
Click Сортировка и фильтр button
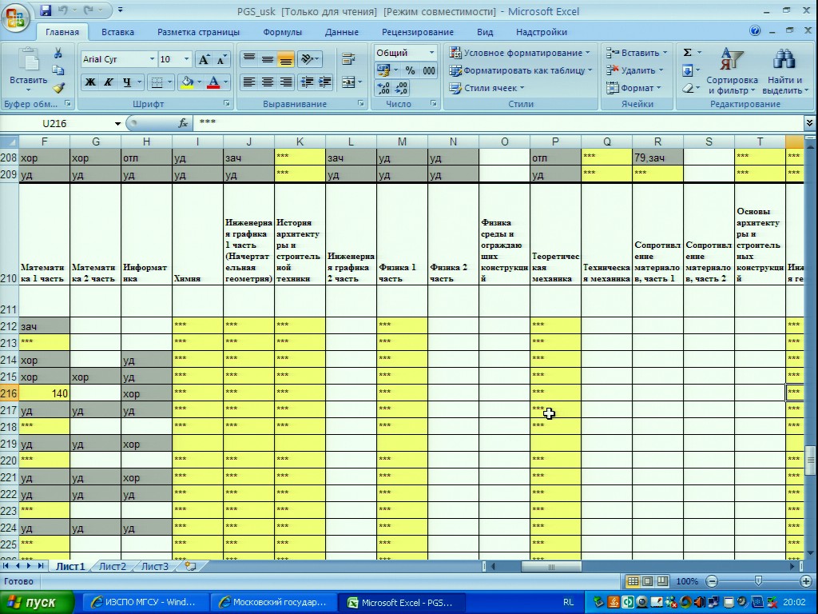(x=732, y=71)
